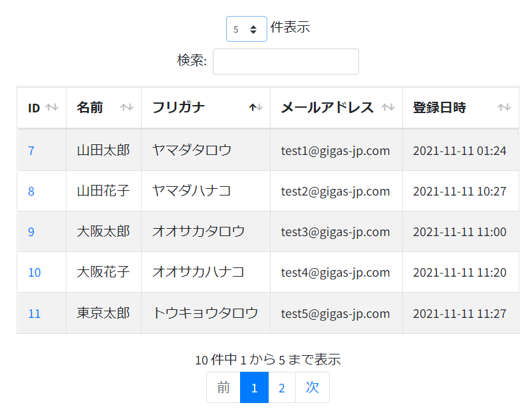Open record link ID 7

coord(31,150)
